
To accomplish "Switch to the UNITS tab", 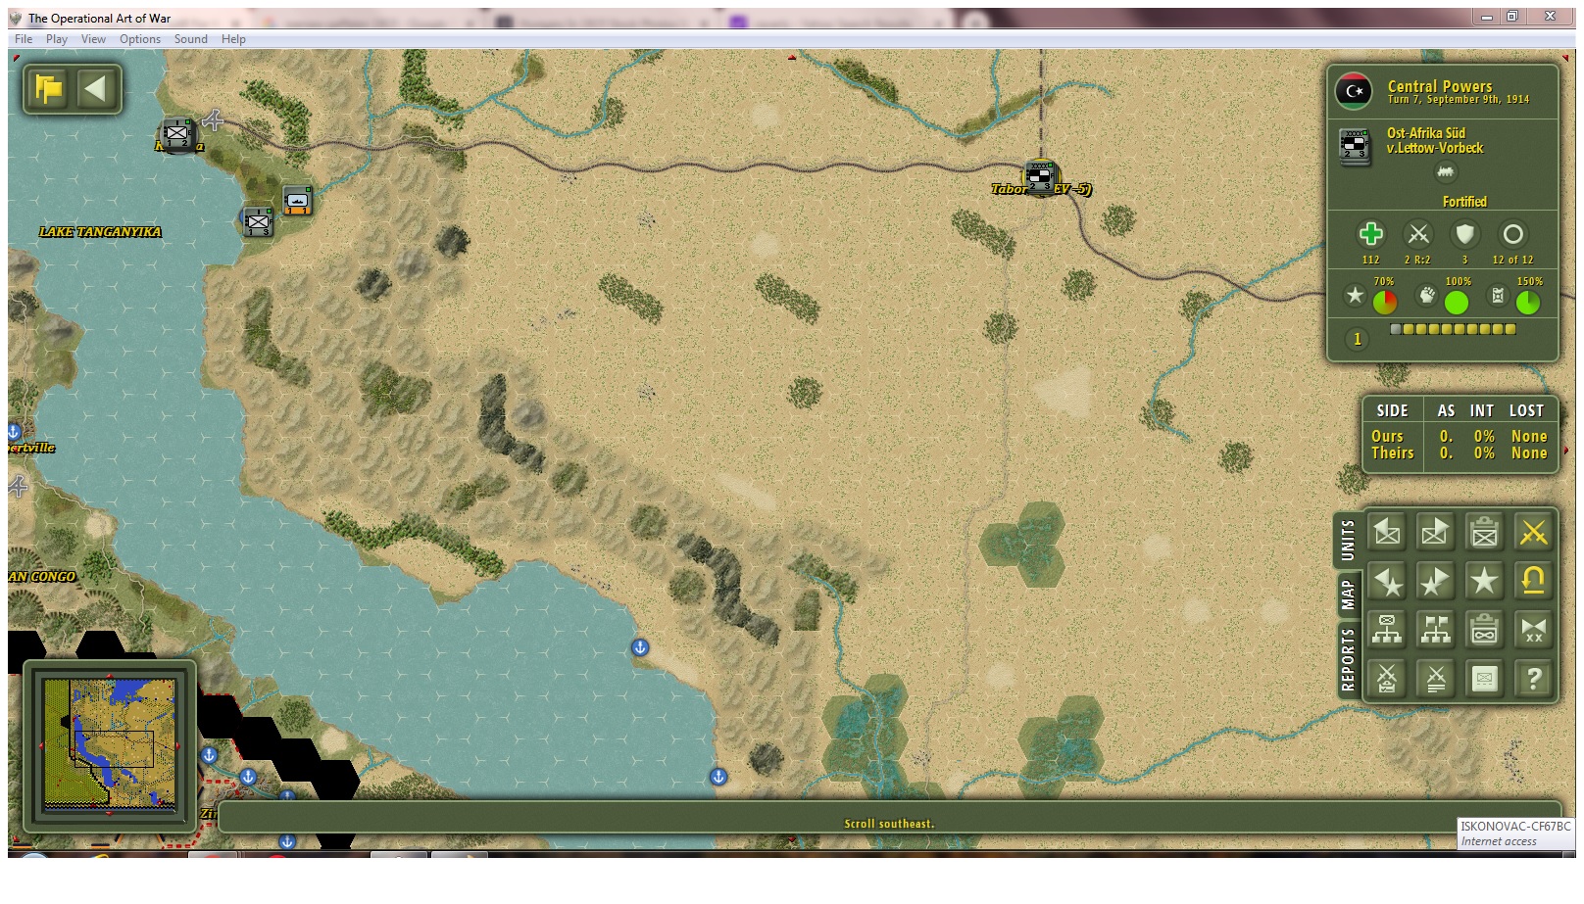I will coord(1347,540).
